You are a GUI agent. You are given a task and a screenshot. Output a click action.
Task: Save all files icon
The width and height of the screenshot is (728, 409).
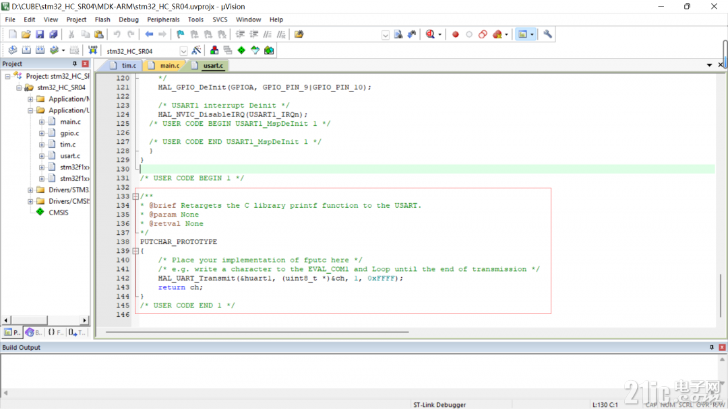[53, 34]
